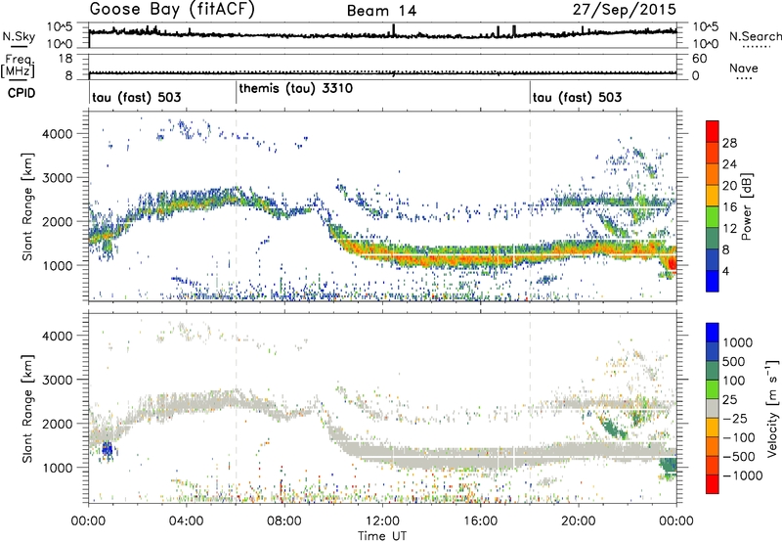Click the gray segment of Velocity colorbar
The width and height of the screenshot is (782, 542).
coord(713,408)
